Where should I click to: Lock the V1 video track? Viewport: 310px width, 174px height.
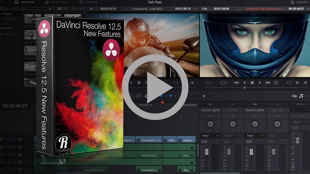click(14, 139)
